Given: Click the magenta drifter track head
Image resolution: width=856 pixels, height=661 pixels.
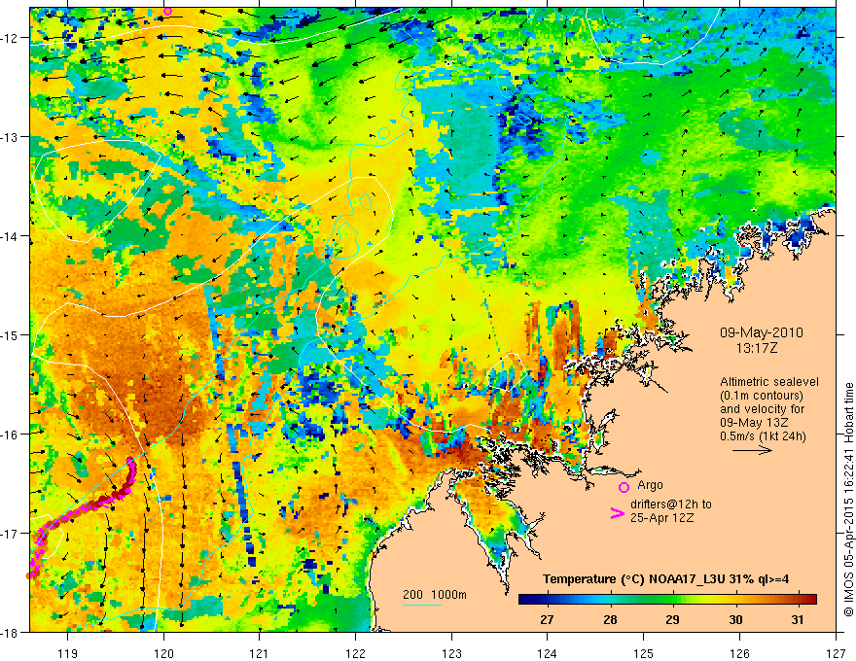Looking at the screenshot, I should point(131,462).
